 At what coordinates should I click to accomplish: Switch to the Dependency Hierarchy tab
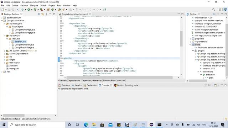pyautogui.click(x=92, y=80)
